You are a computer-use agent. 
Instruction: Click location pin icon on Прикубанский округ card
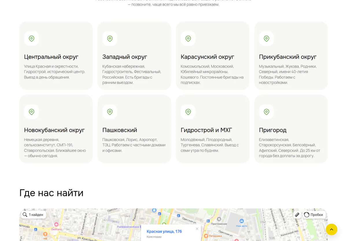click(x=267, y=38)
